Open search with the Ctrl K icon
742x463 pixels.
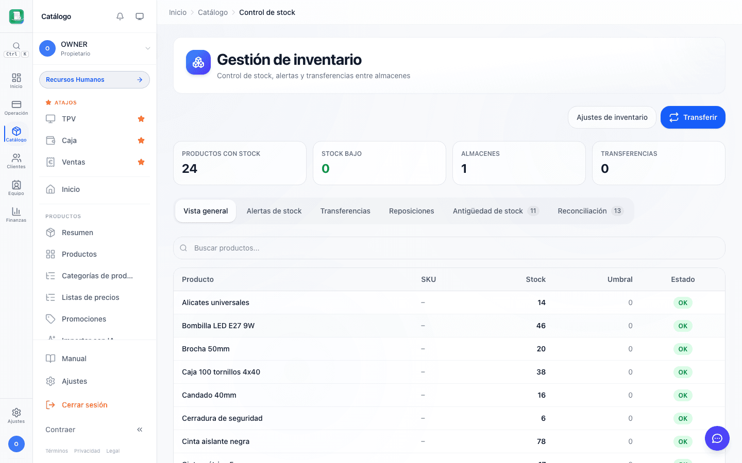pyautogui.click(x=16, y=49)
